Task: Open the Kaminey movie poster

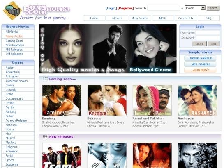Action: (x=62, y=100)
